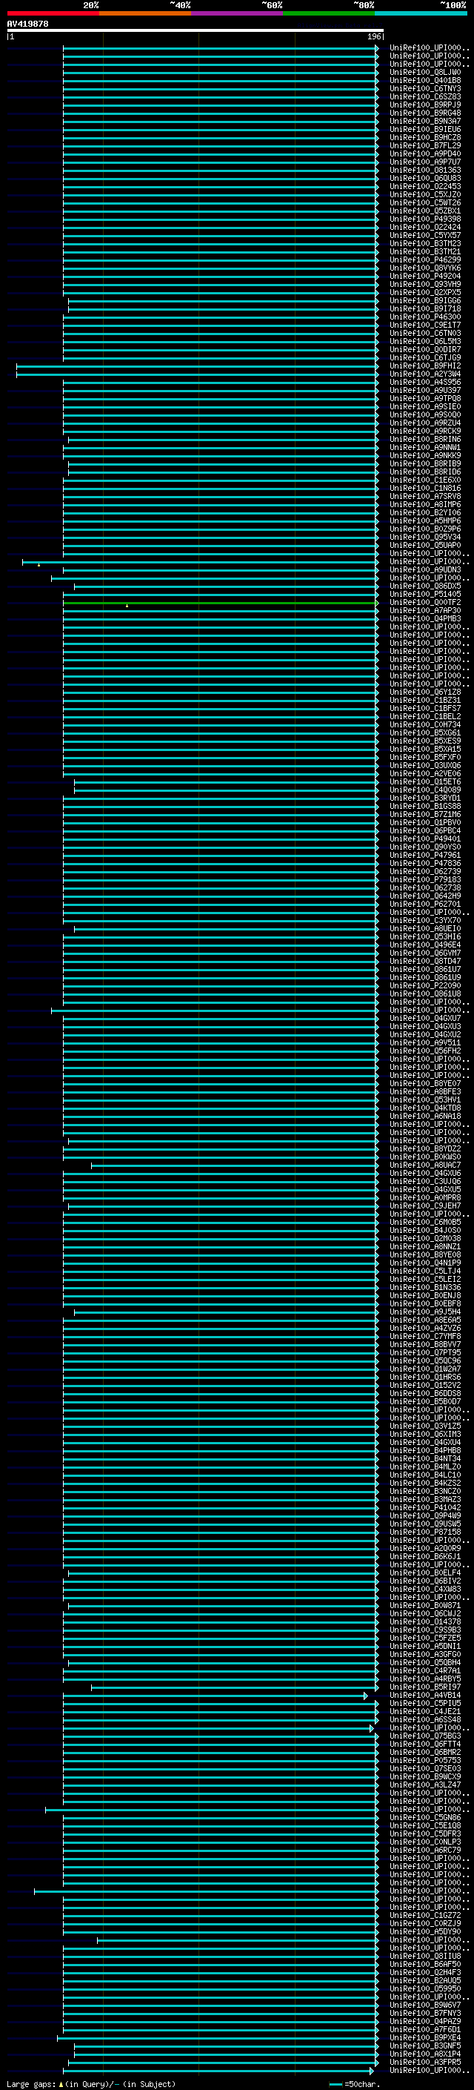
Task: Click the orange ~40% identity legend segment
Action: (x=145, y=13)
